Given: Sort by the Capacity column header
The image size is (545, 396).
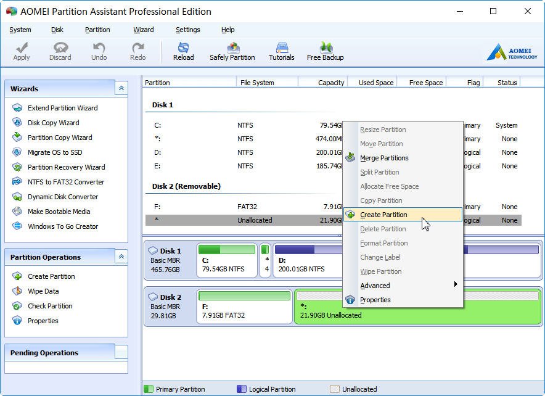Looking at the screenshot, I should point(322,83).
